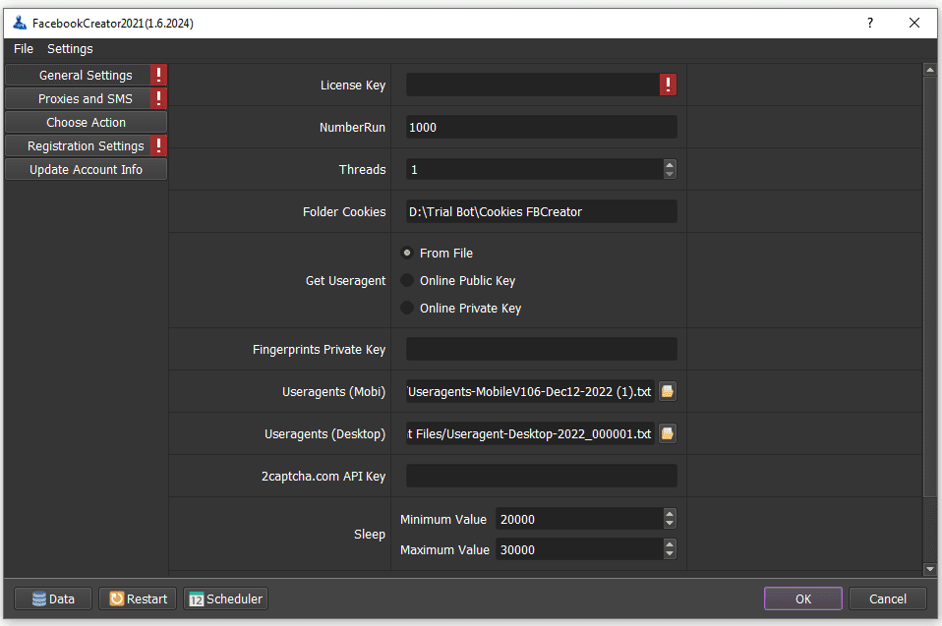Open the Scheduler
This screenshot has height=626, width=942.
point(225,598)
